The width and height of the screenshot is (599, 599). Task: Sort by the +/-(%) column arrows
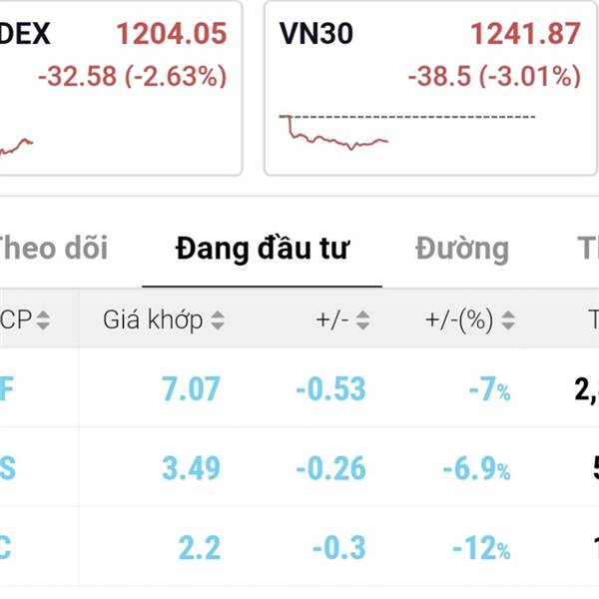point(508,320)
